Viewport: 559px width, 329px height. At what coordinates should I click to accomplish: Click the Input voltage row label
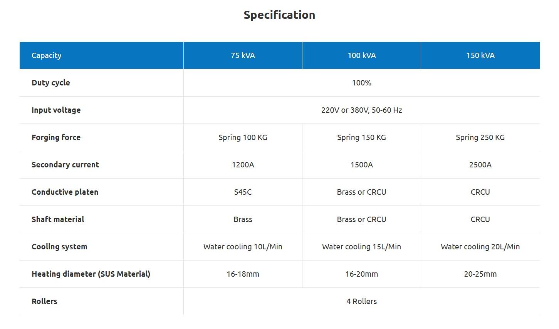[x=56, y=110]
